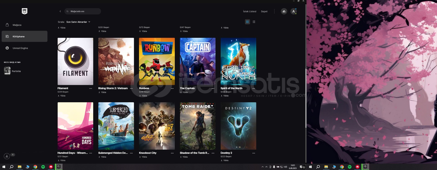
Task: Open The Captain's three-dot options menu
Action: point(213,88)
